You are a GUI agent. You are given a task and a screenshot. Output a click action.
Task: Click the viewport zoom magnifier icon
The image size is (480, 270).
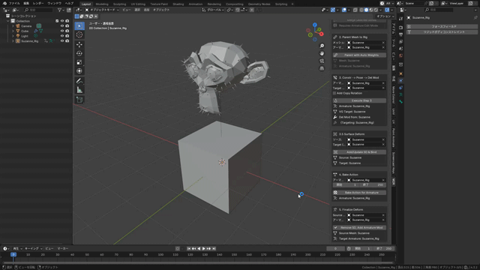coord(322,46)
